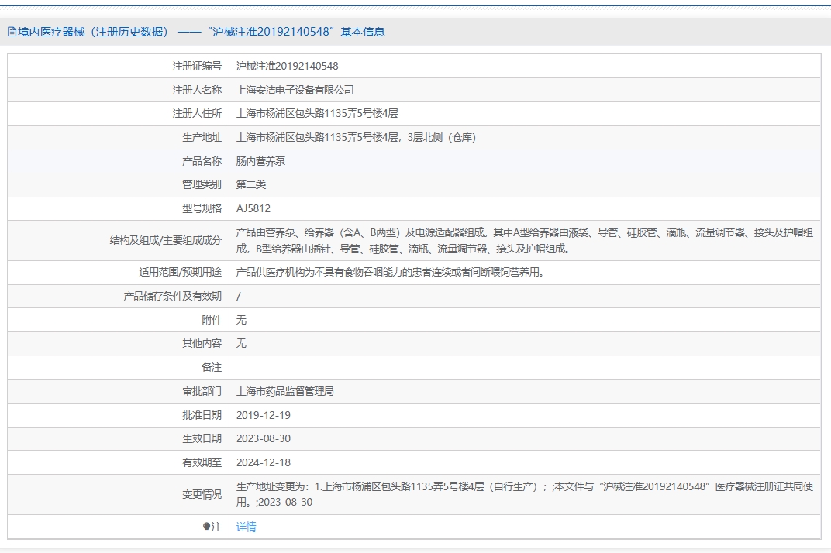Select effective date 2023-08-30 in 生效日期 row

point(264,438)
